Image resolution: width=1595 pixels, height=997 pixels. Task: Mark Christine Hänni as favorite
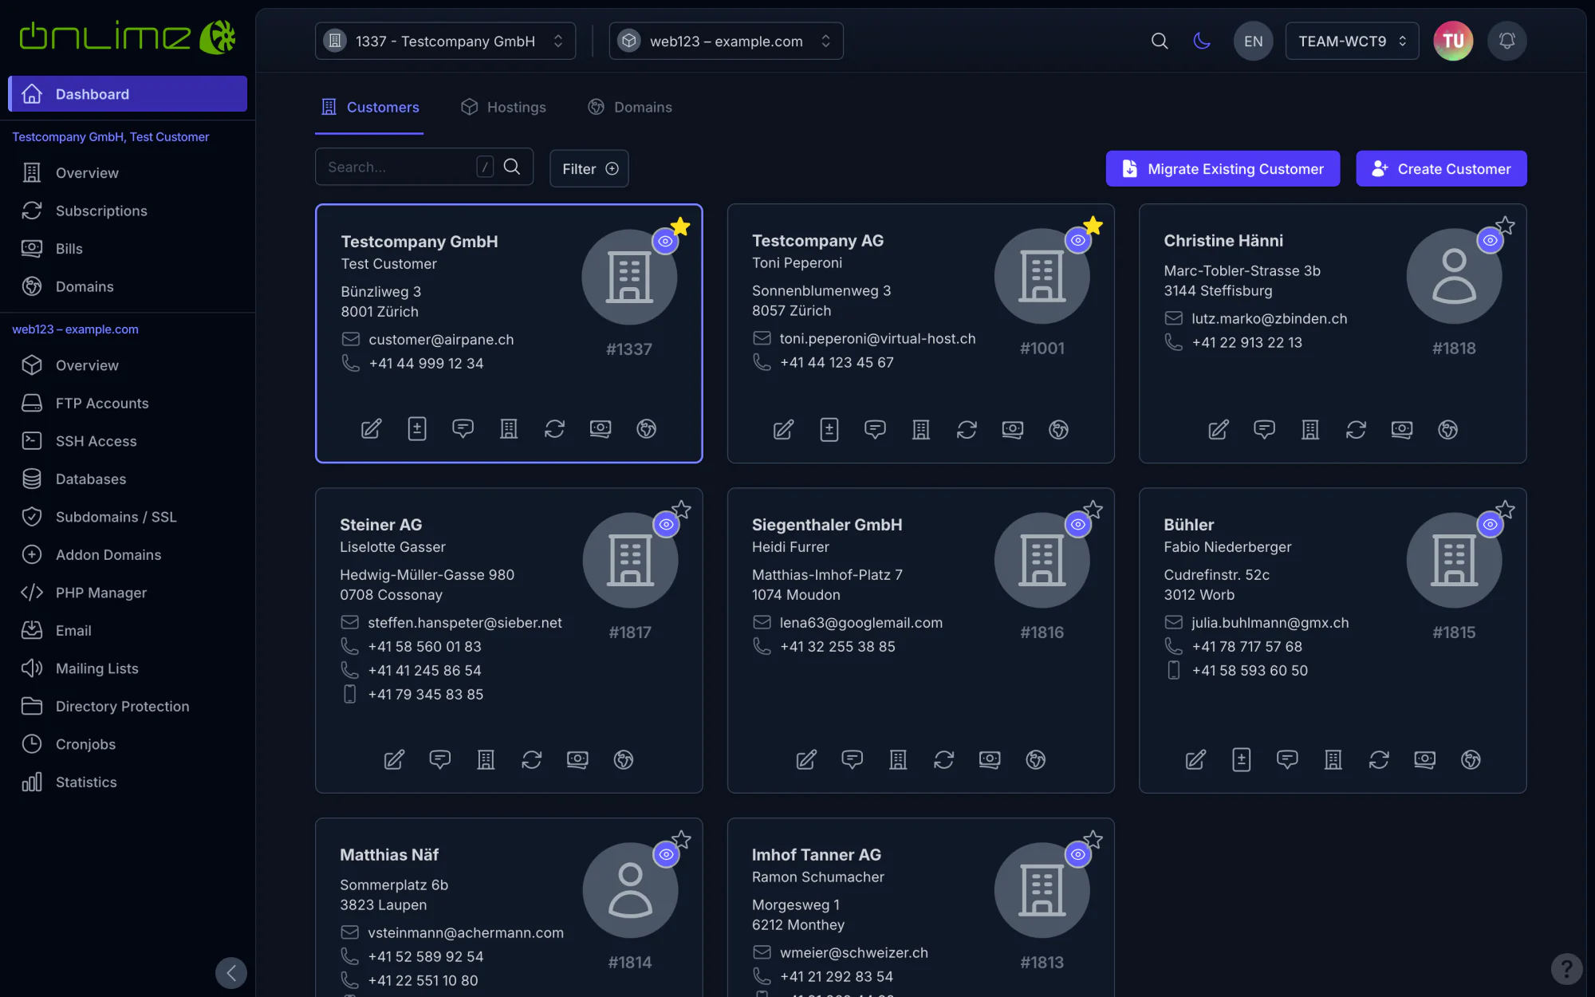coord(1505,225)
